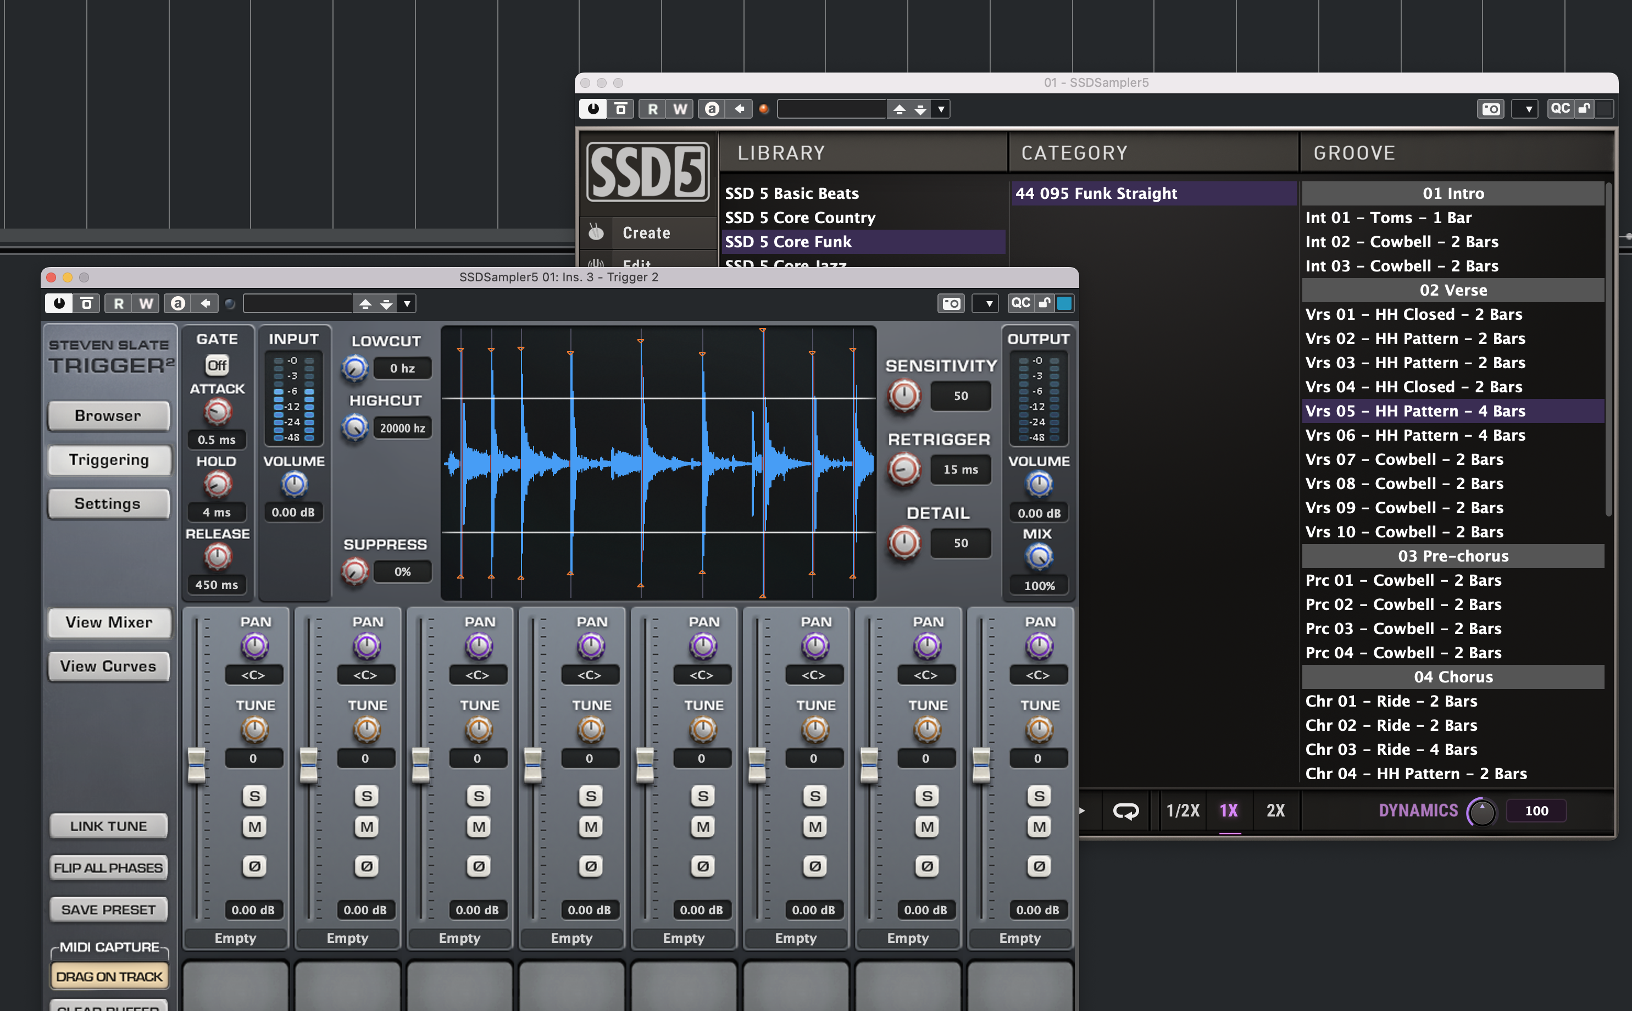Mute the fifth mixer channel
The image size is (1632, 1011).
(x=703, y=827)
